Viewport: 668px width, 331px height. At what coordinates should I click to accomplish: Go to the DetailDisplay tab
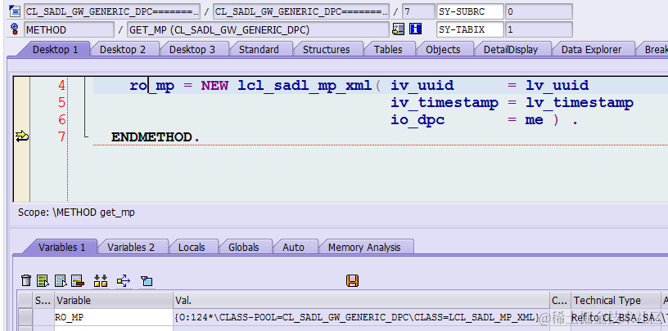[510, 49]
